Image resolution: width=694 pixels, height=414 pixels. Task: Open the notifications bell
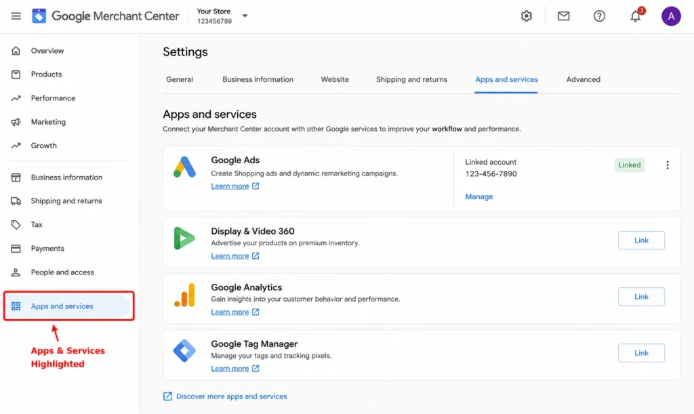point(636,16)
